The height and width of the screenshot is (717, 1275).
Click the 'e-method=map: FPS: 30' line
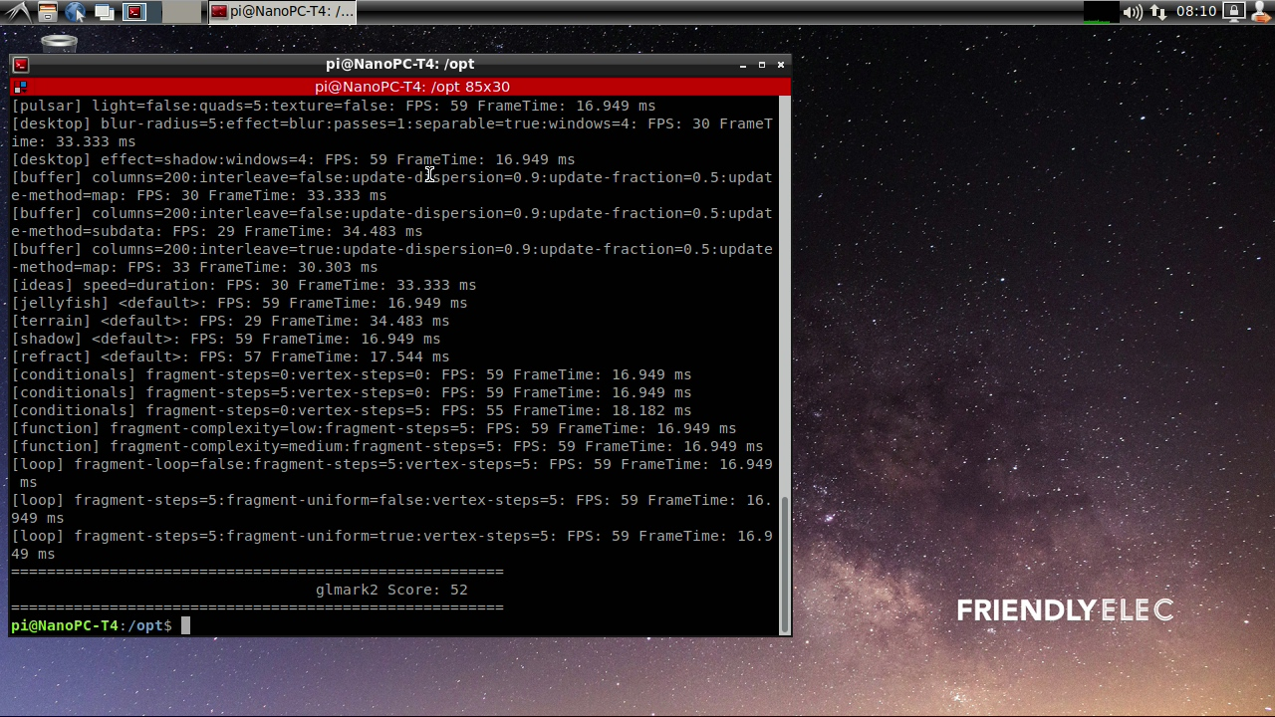(199, 195)
